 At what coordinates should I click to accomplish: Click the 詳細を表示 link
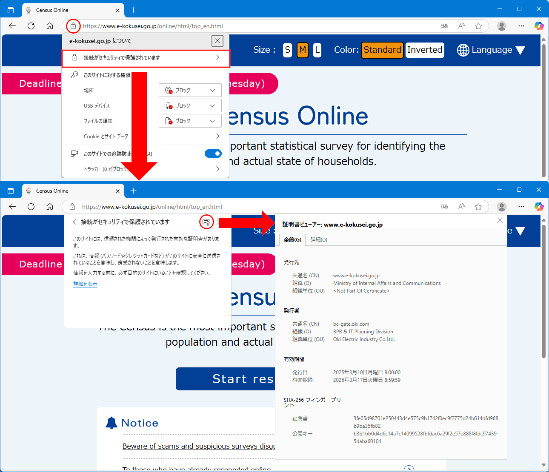[85, 284]
